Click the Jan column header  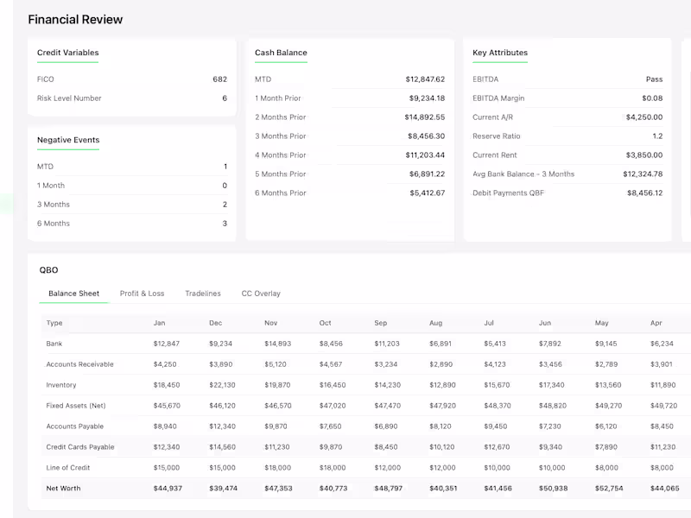point(159,323)
